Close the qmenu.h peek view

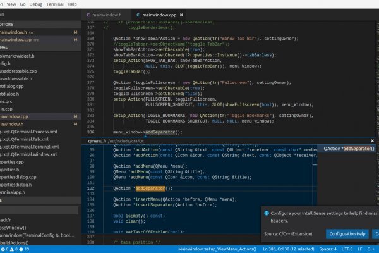coord(372,141)
